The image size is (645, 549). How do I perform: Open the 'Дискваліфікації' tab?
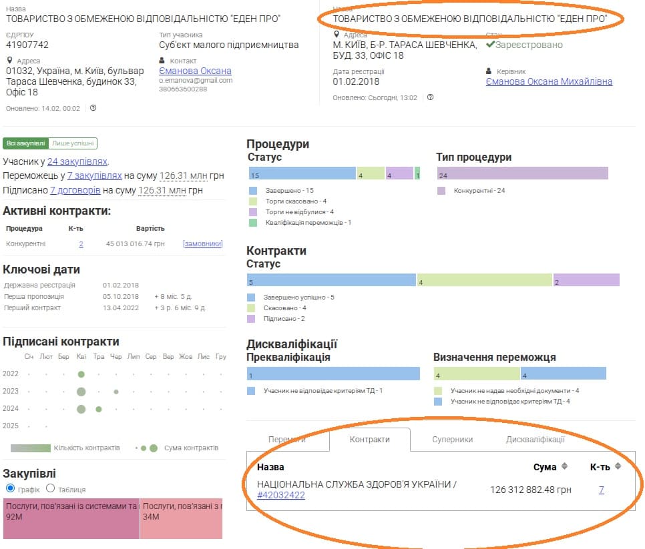click(x=535, y=440)
